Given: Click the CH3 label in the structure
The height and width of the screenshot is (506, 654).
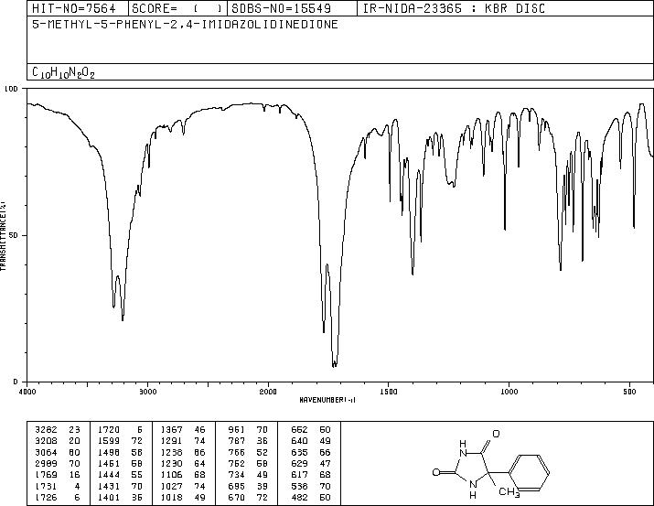Looking at the screenshot, I should (x=509, y=492).
